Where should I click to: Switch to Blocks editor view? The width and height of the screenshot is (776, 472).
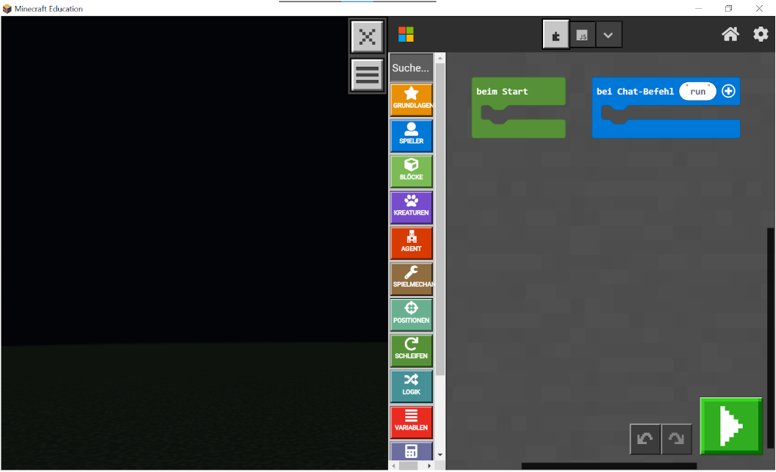(556, 35)
